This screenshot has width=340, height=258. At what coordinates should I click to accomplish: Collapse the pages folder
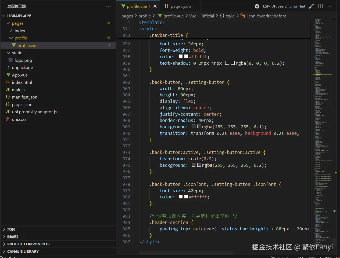click(x=8, y=23)
